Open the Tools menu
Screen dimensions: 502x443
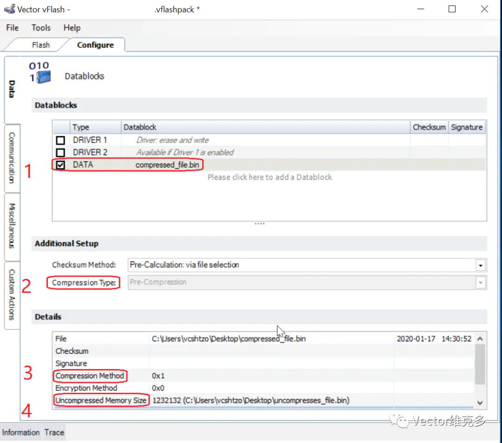[x=41, y=28]
